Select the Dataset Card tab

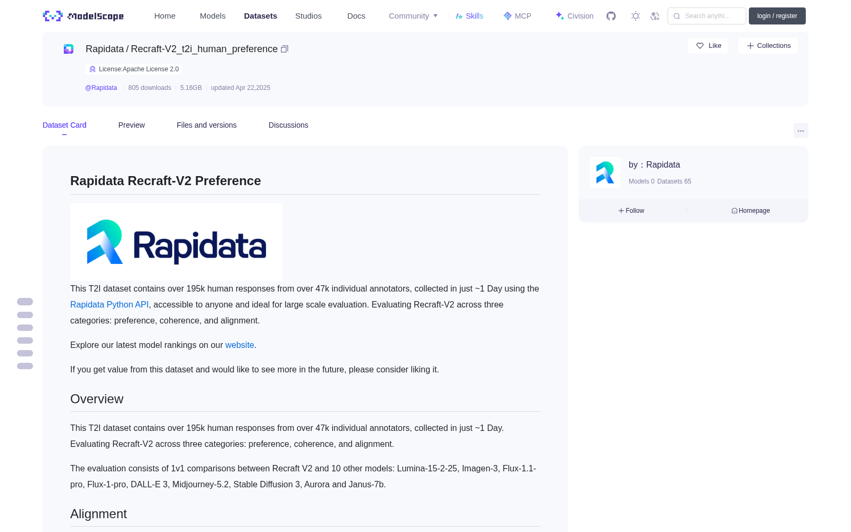[x=64, y=125]
